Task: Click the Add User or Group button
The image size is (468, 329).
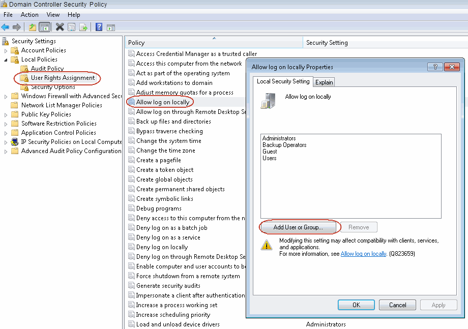Action: [298, 227]
